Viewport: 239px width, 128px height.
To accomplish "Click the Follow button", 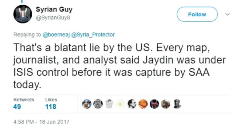I will tap(197, 14).
